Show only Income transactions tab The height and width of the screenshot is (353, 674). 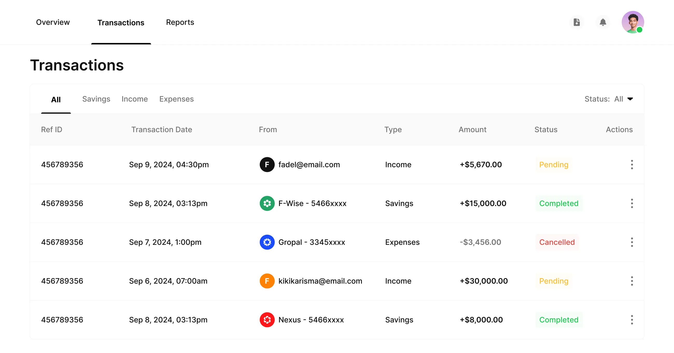click(135, 99)
